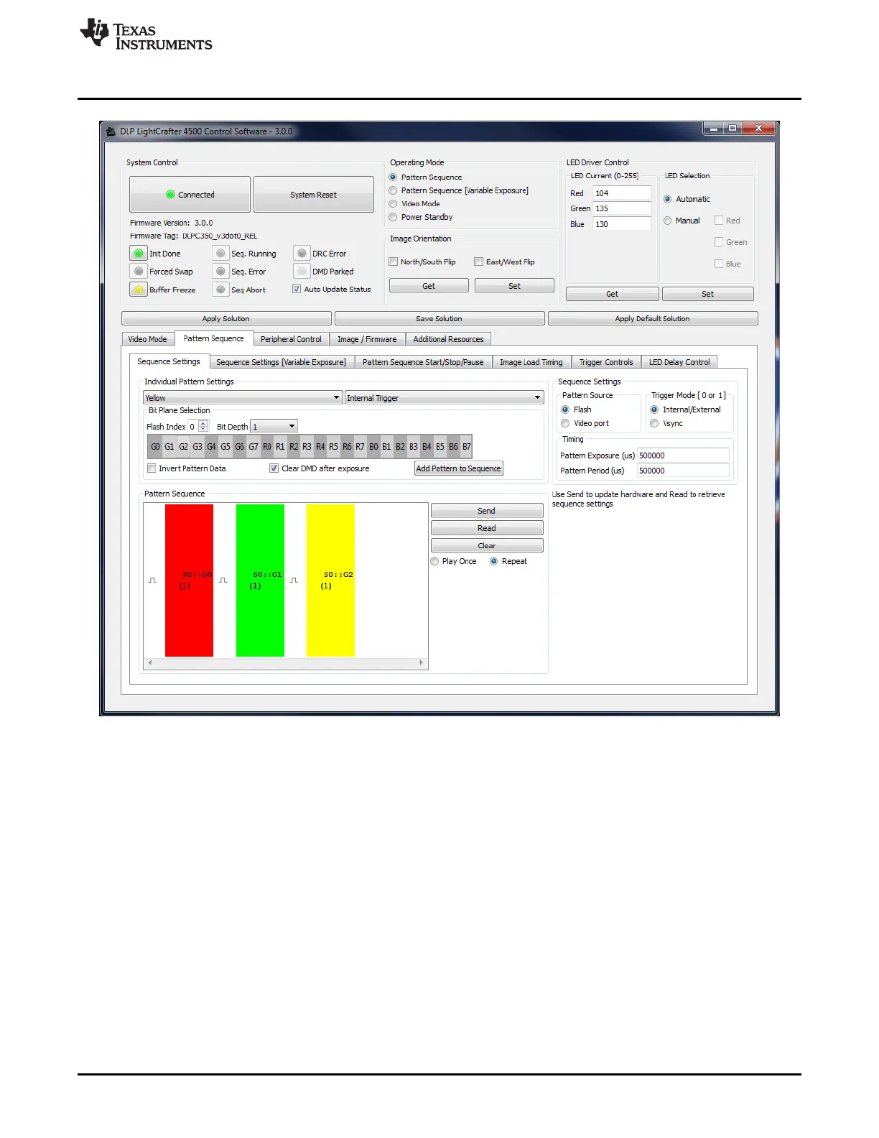Click trigger pulse icon before S0::G0
This screenshot has height=1138, width=879.
[x=152, y=580]
